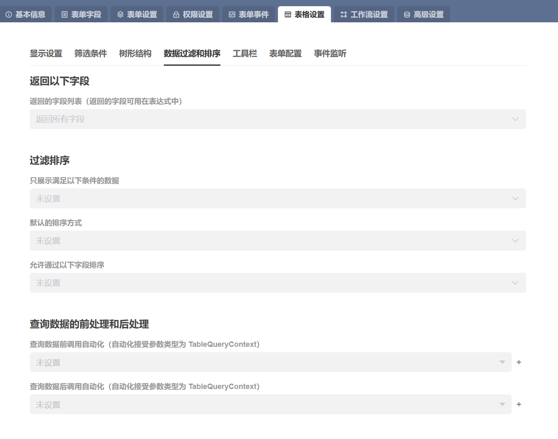Go to the 权限设置 tab
The width and height of the screenshot is (558, 439).
(193, 14)
